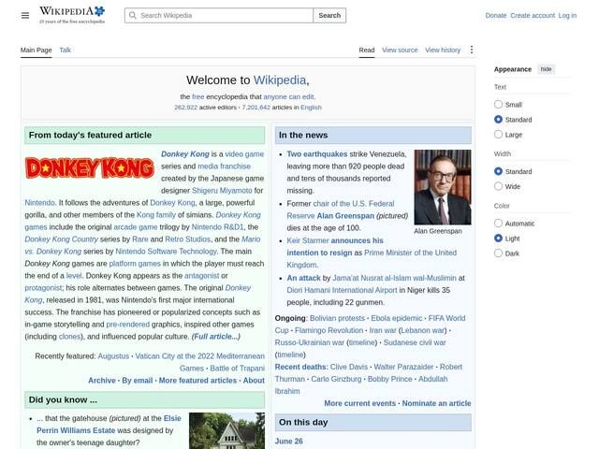Click the pre-rendered graphics link

tap(128, 325)
